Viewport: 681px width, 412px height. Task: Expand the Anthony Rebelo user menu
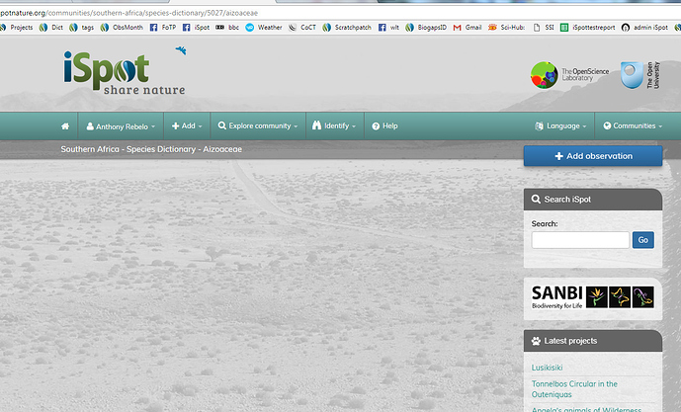(121, 126)
